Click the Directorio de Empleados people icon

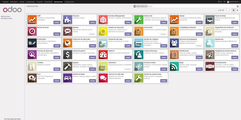pyautogui.click(x=174, y=43)
